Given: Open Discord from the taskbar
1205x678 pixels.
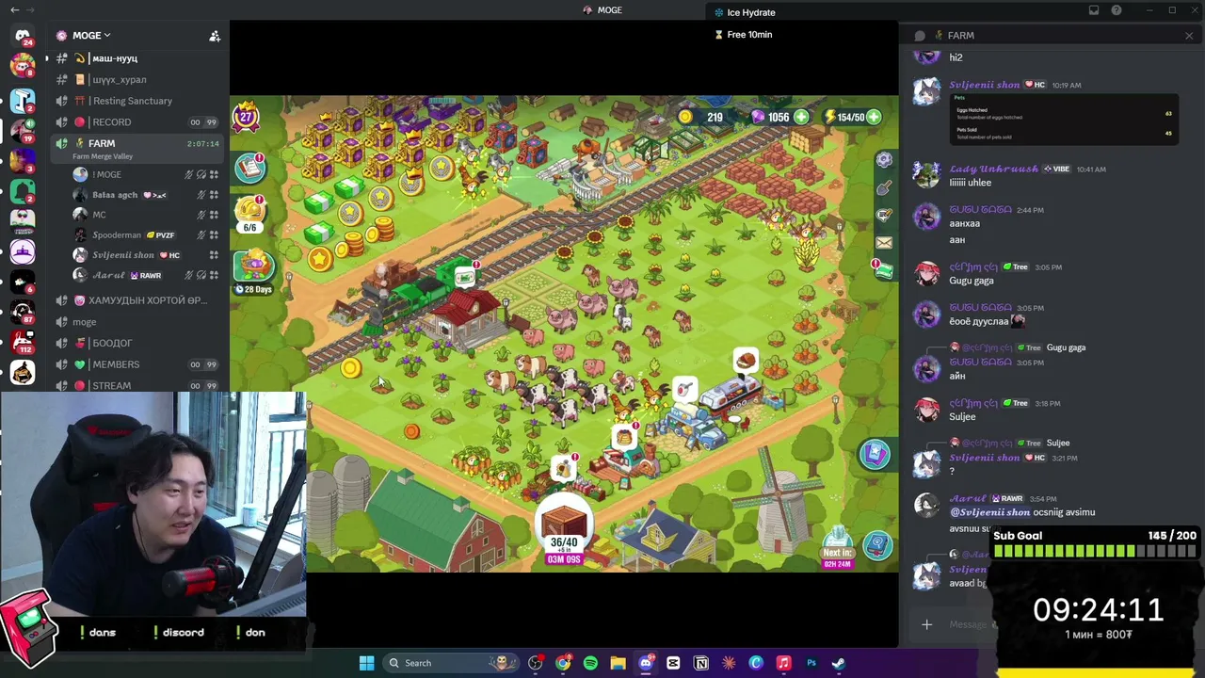Looking at the screenshot, I should 646,663.
